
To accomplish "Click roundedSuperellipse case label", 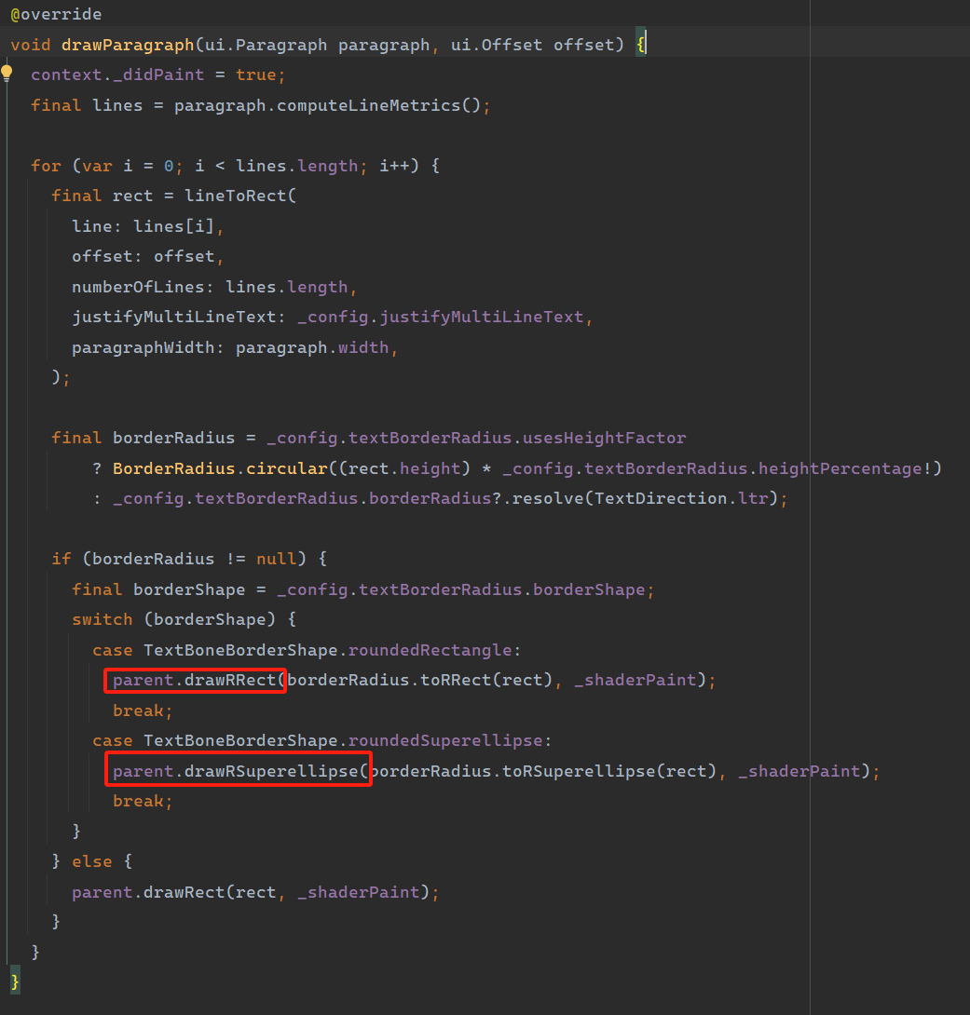I will click(x=445, y=740).
